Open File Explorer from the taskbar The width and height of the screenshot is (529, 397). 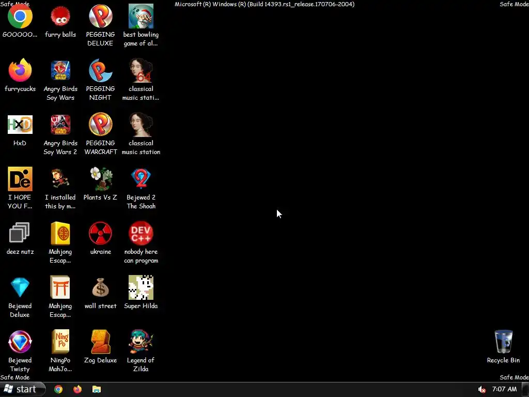tap(97, 390)
